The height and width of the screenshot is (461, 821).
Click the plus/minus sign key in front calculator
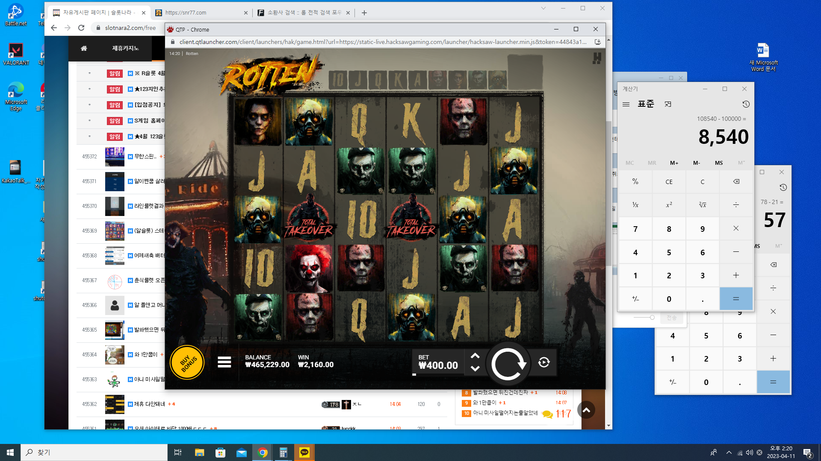(x=635, y=299)
